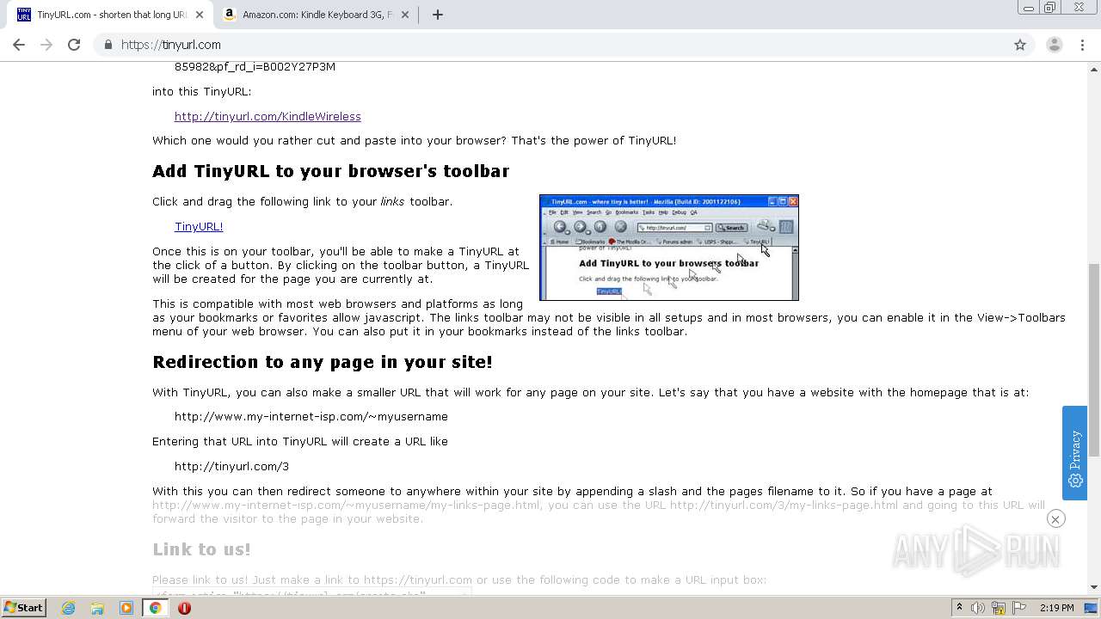Bookmark this page with the star icon
The height and width of the screenshot is (619, 1101).
click(1020, 45)
